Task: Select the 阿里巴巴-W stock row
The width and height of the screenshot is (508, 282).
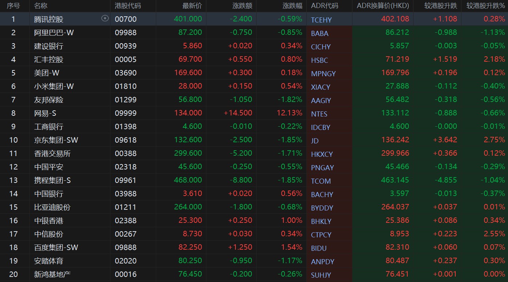Action: coord(254,32)
